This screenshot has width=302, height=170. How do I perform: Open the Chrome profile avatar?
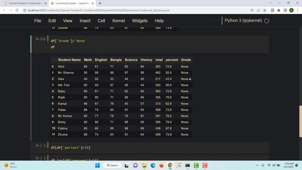pos(292,10)
